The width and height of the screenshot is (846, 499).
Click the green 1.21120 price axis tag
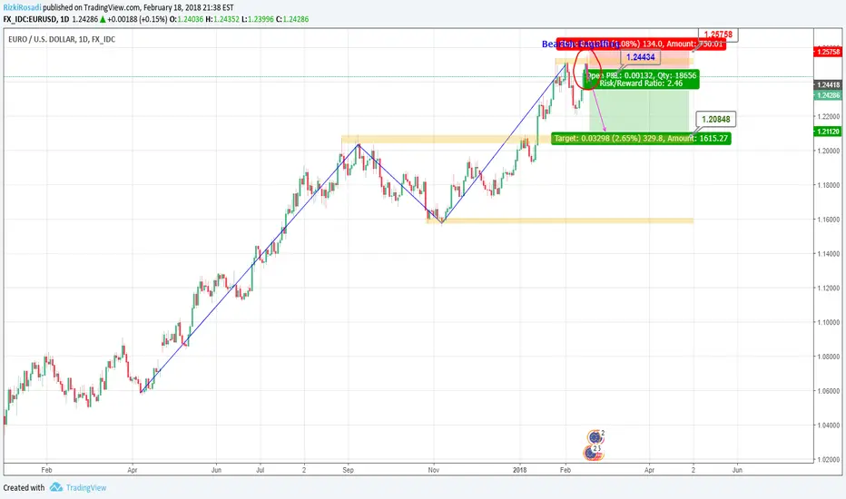pyautogui.click(x=828, y=132)
